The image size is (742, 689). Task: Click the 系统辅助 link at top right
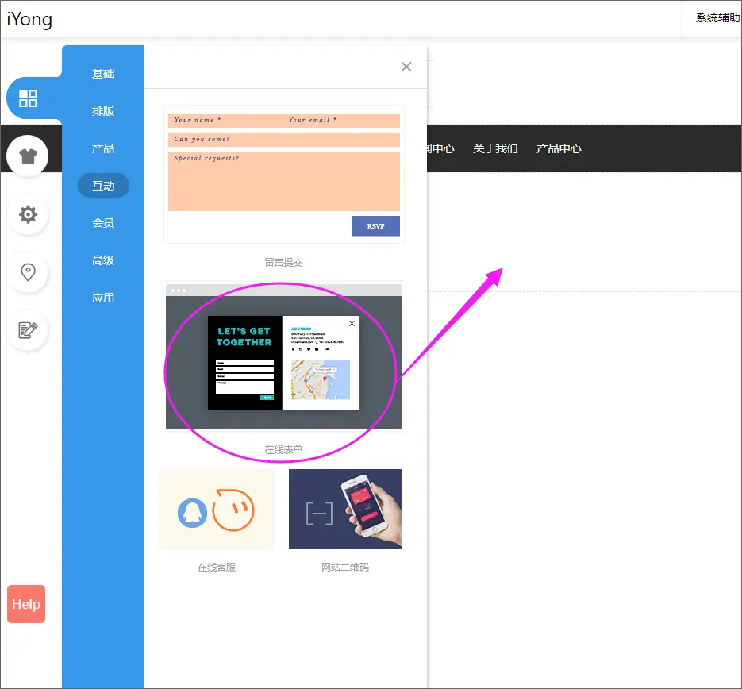coord(717,17)
